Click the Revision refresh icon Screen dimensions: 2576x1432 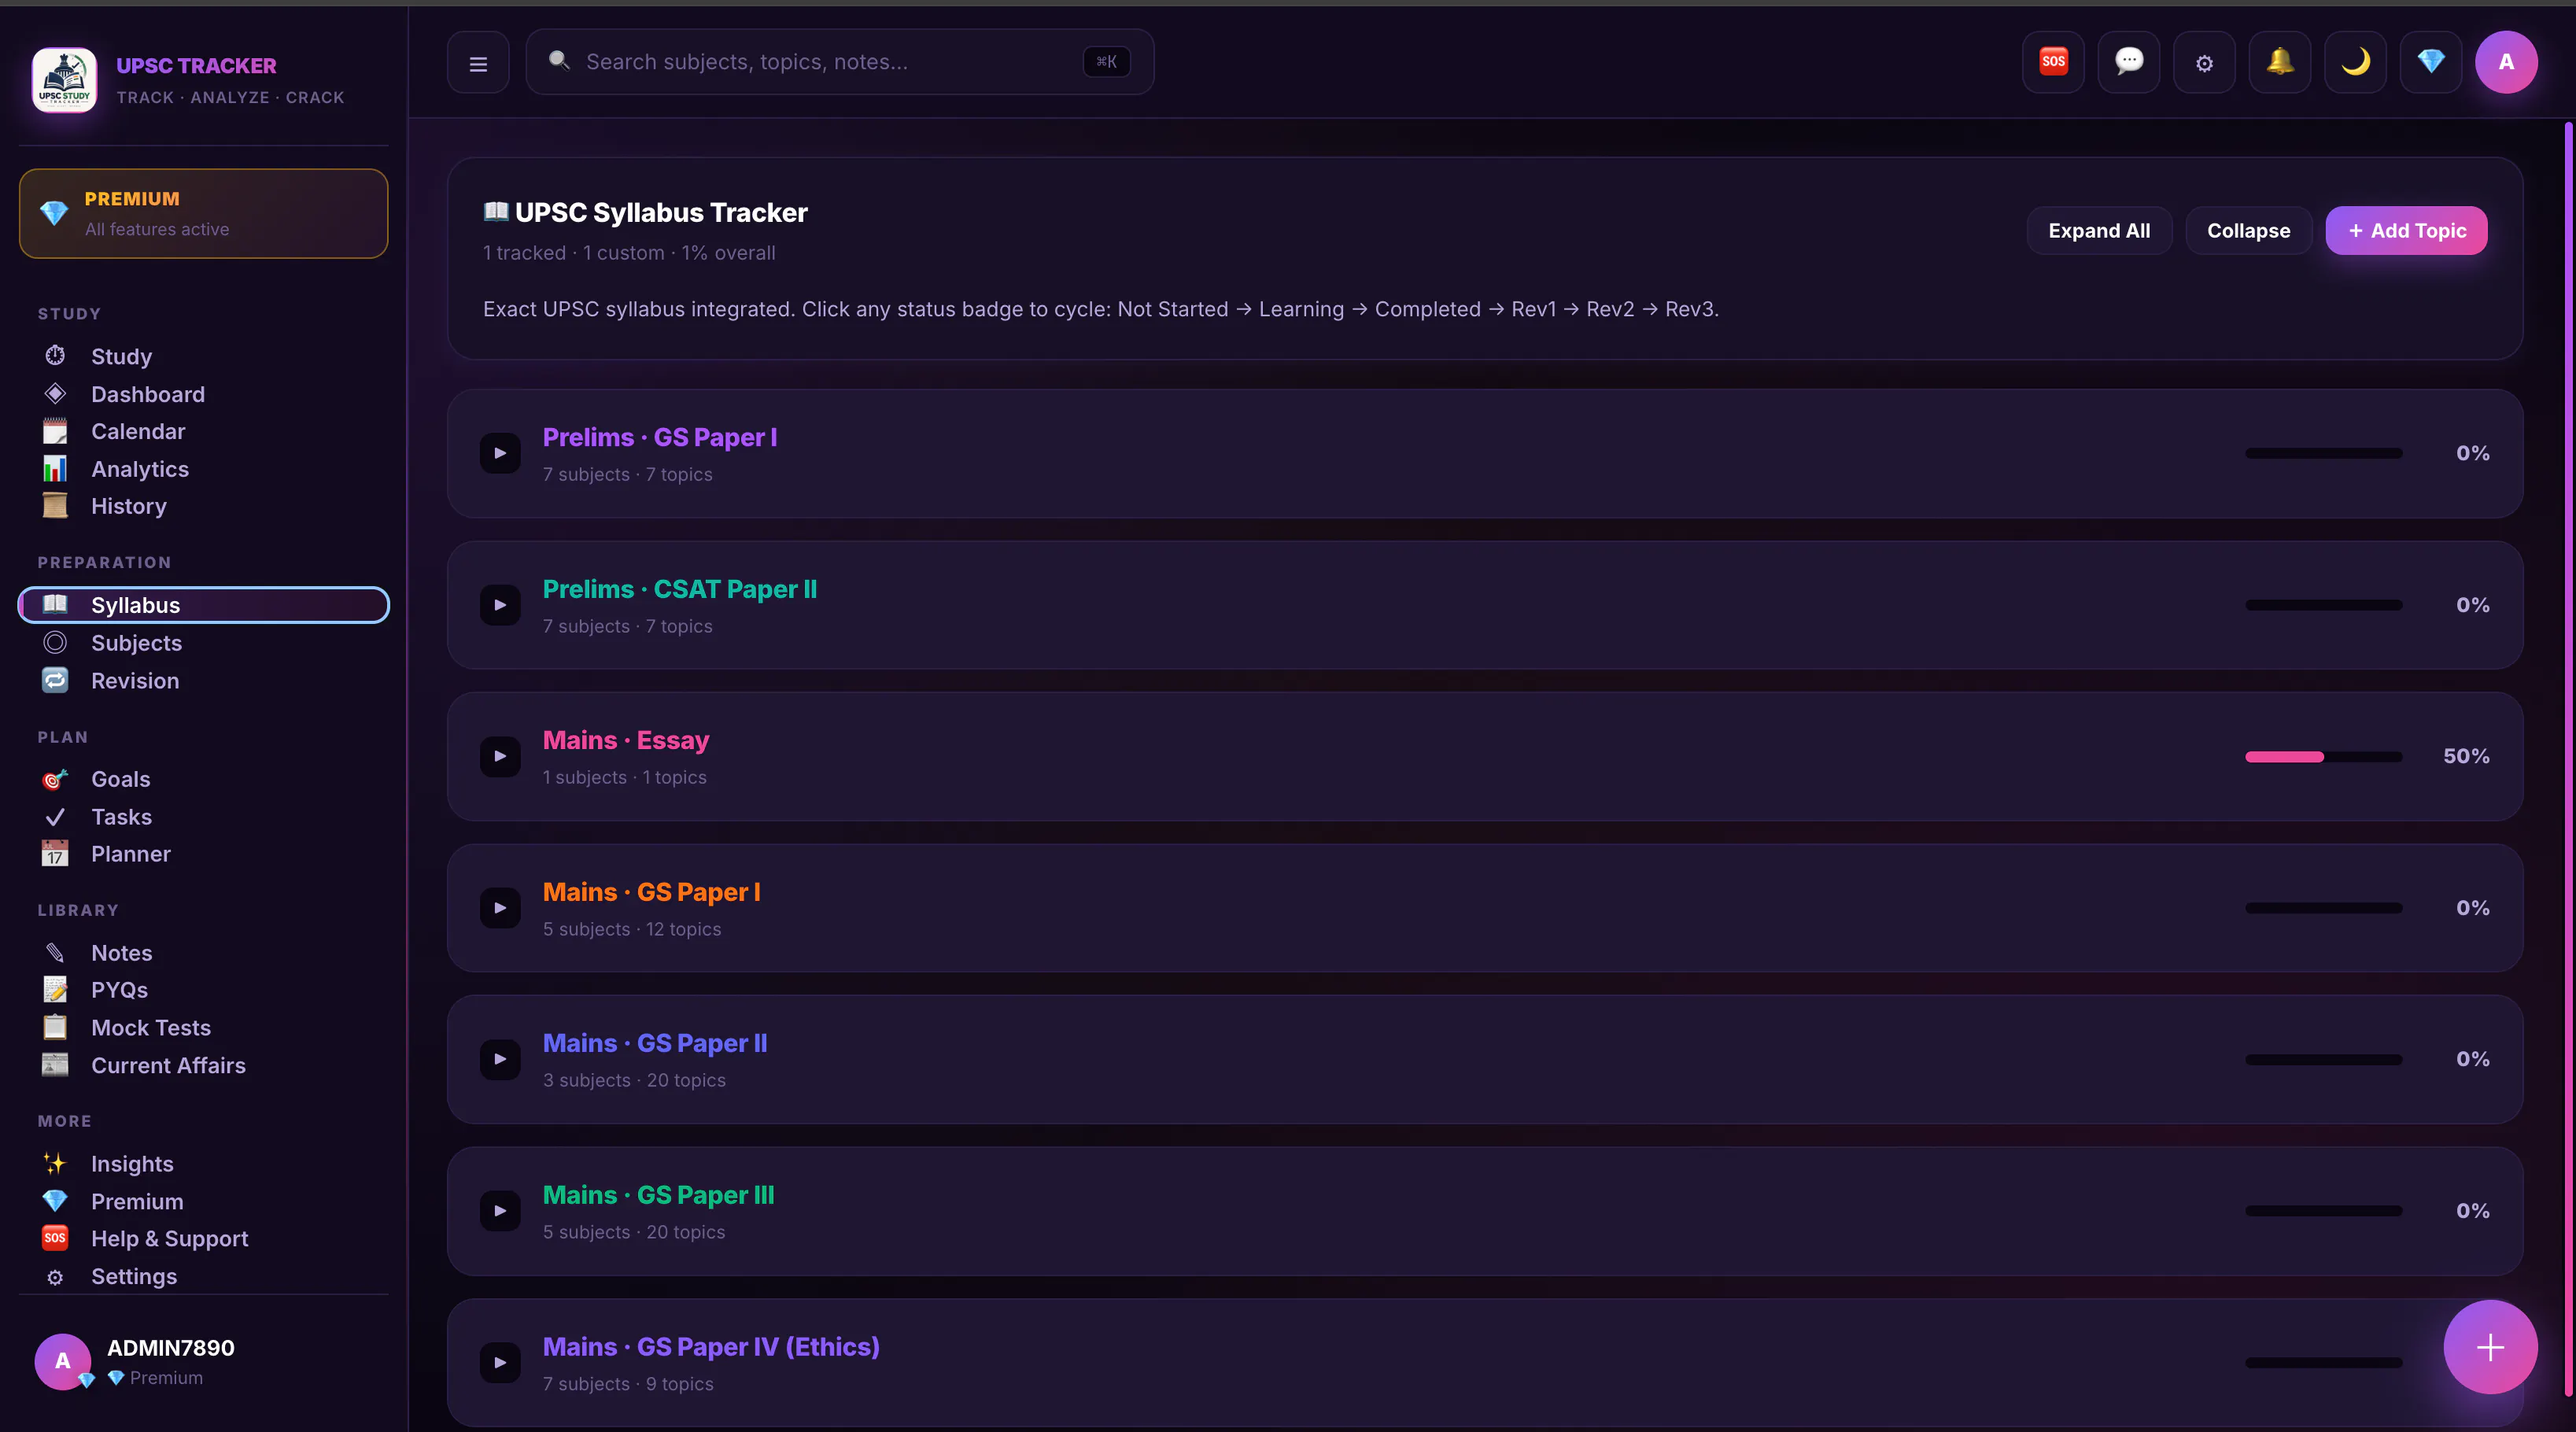pos(55,680)
